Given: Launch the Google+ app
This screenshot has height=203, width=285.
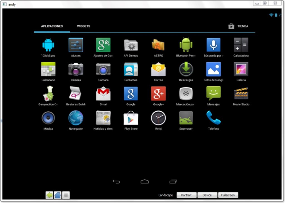Looking at the screenshot, I should pyautogui.click(x=158, y=94).
